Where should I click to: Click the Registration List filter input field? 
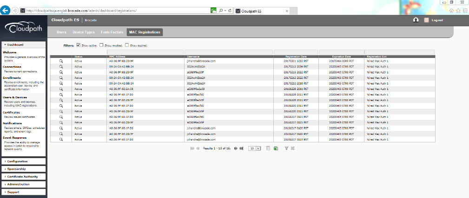pyautogui.click(x=400, y=52)
